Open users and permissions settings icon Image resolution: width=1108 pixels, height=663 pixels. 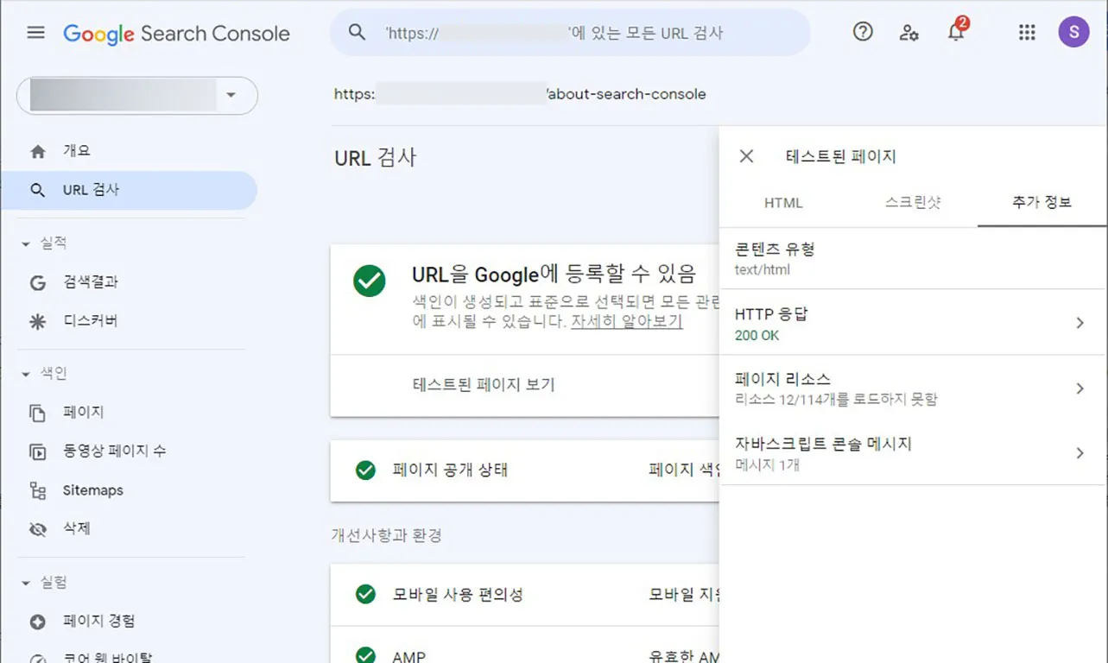pos(909,33)
